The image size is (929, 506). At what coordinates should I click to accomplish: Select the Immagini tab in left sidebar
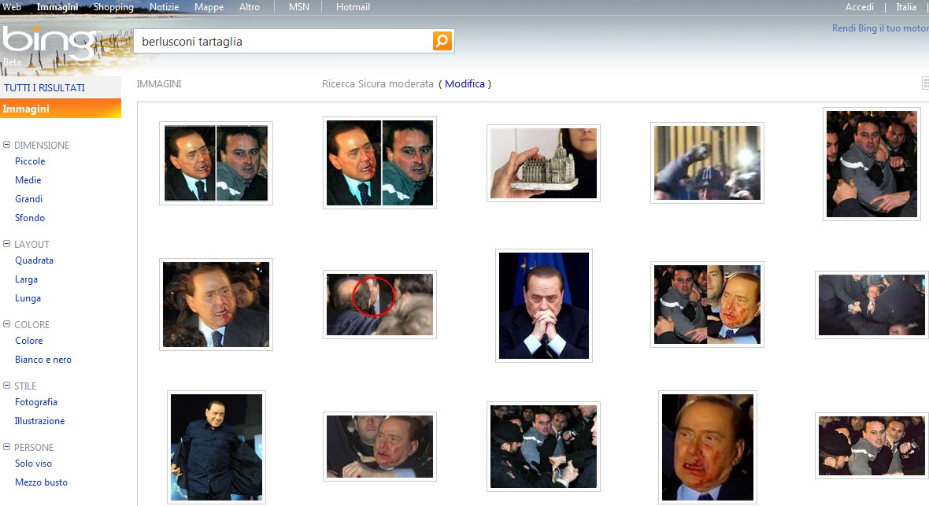(26, 109)
